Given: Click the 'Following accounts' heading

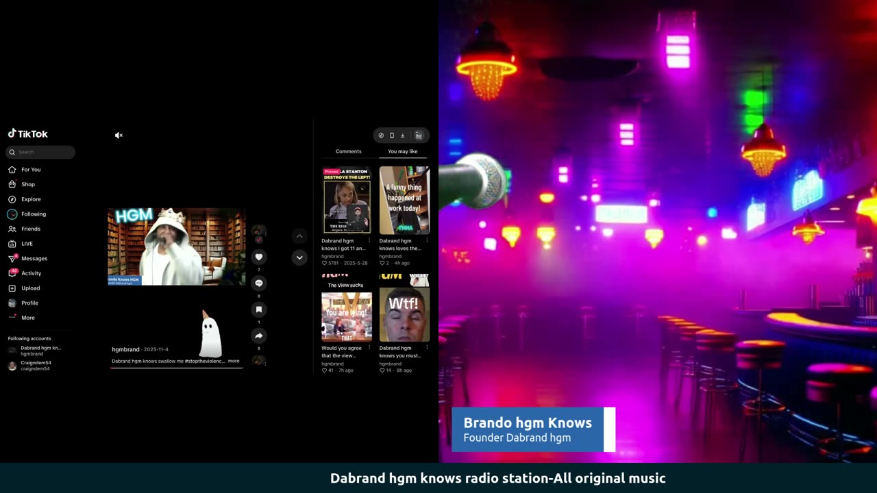Looking at the screenshot, I should tap(29, 338).
